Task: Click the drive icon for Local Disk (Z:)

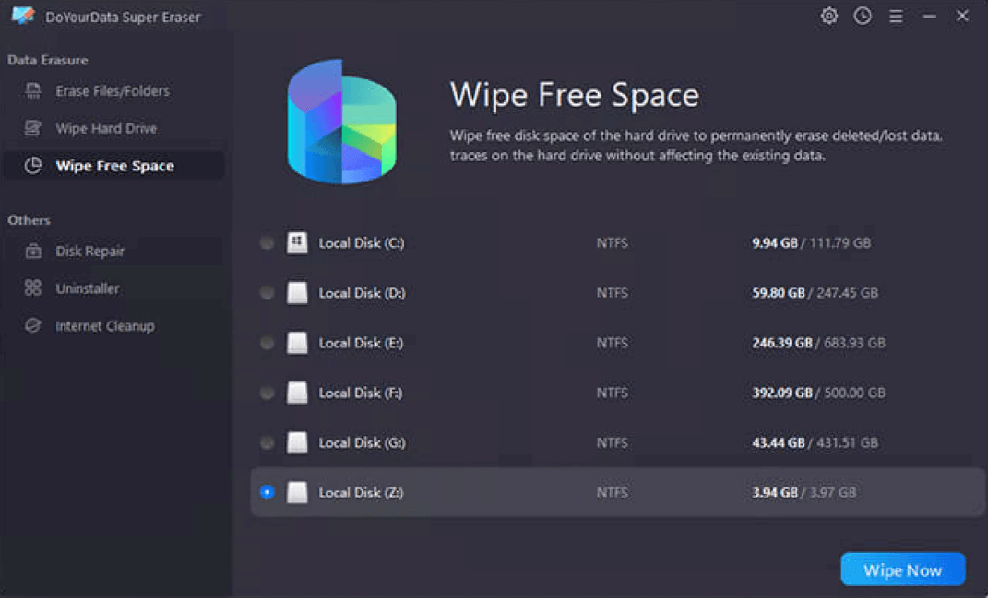Action: 297,492
